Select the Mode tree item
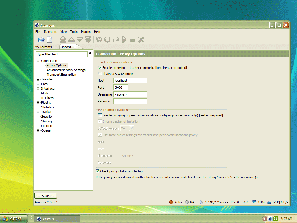This screenshot has height=223, width=297. [x=45, y=93]
